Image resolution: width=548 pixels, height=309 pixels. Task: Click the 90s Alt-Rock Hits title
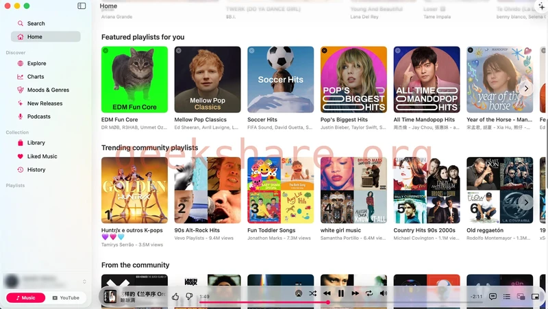click(197, 230)
